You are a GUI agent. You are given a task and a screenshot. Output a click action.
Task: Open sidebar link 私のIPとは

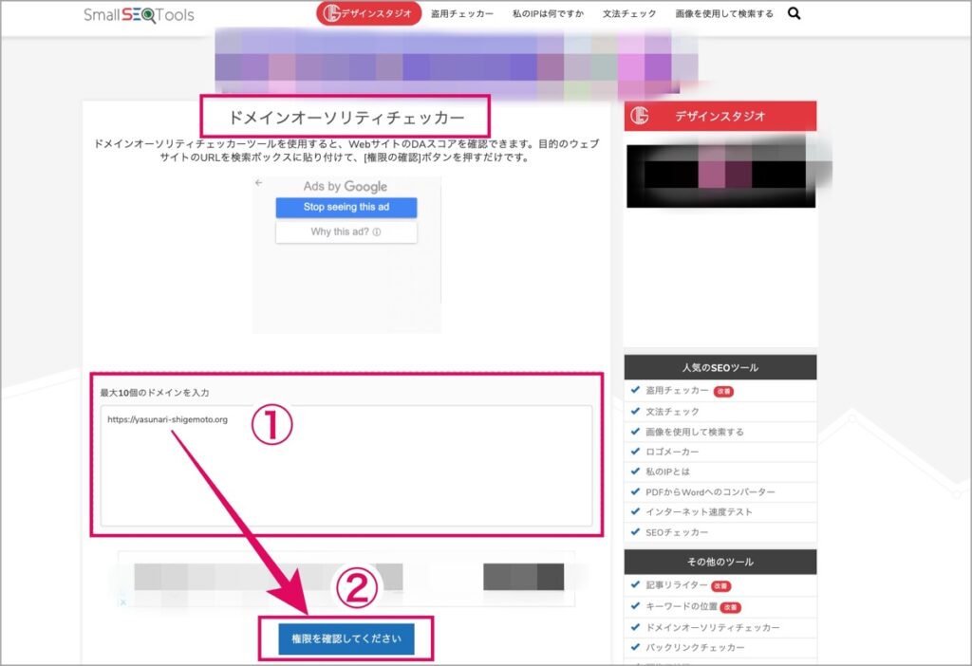tap(667, 472)
